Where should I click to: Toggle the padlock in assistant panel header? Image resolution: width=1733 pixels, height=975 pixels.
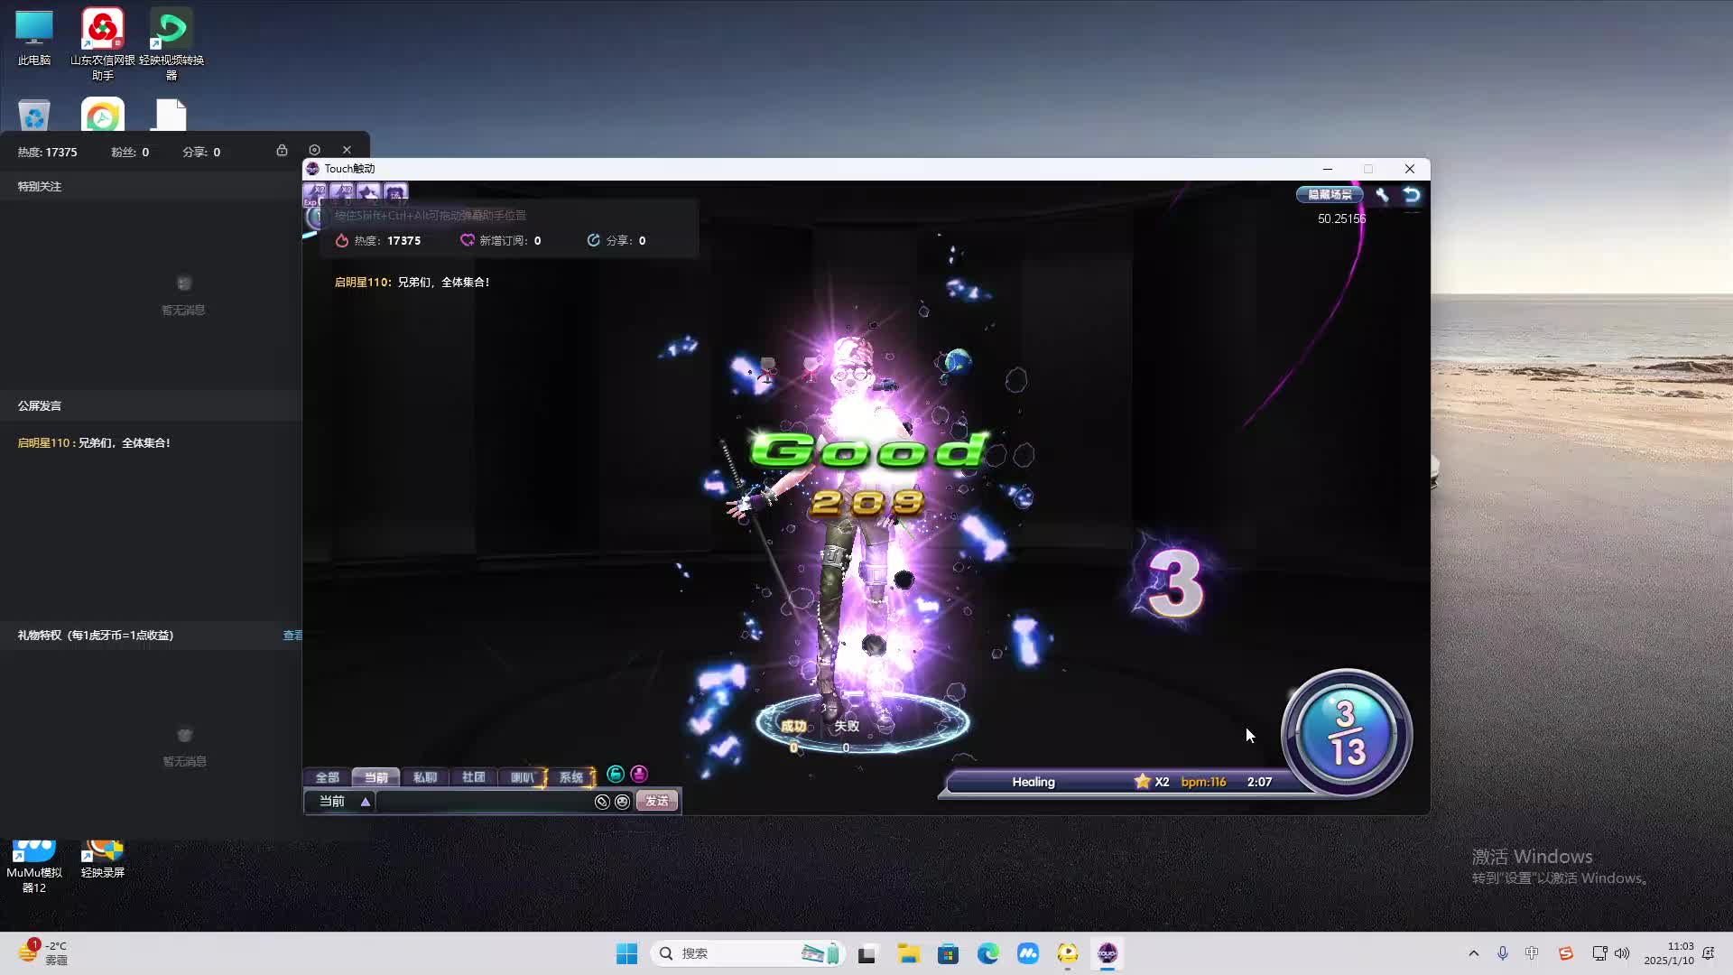[x=282, y=150]
